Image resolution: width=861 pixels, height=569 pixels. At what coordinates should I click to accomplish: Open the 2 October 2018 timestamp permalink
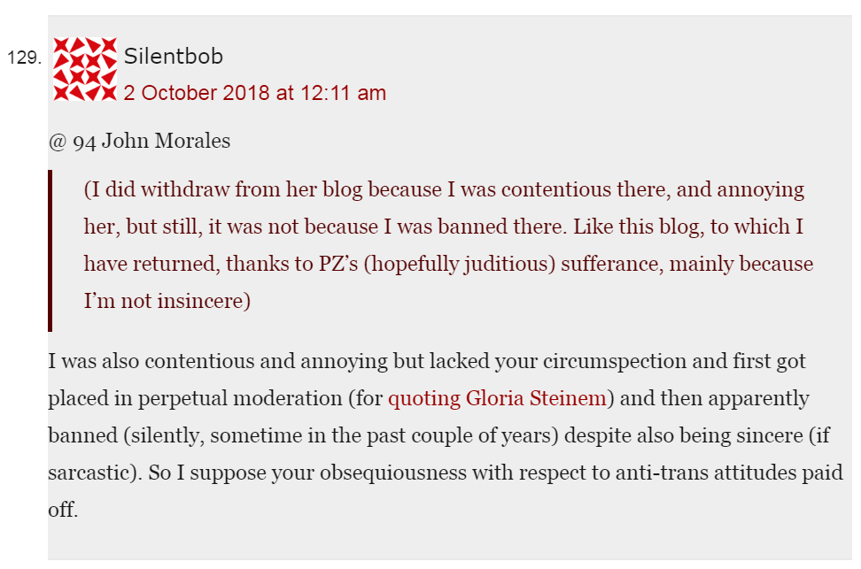(x=254, y=93)
